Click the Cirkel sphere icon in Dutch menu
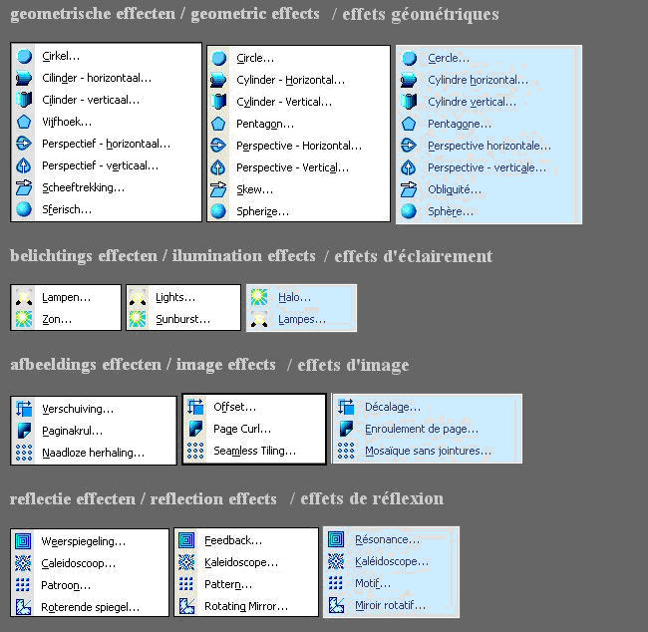Viewport: 648px width, 632px height. coord(24,57)
